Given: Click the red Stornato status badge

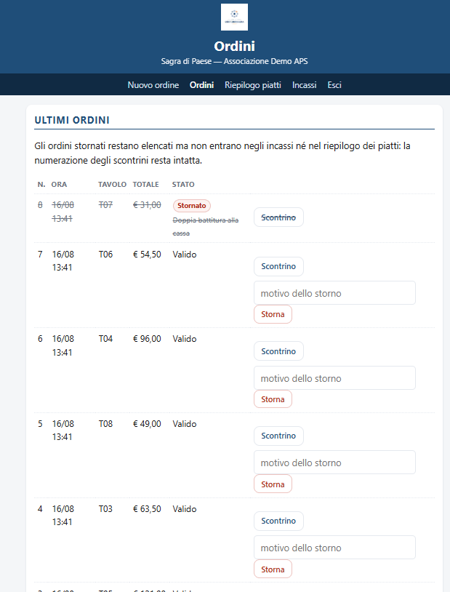Looking at the screenshot, I should point(192,206).
